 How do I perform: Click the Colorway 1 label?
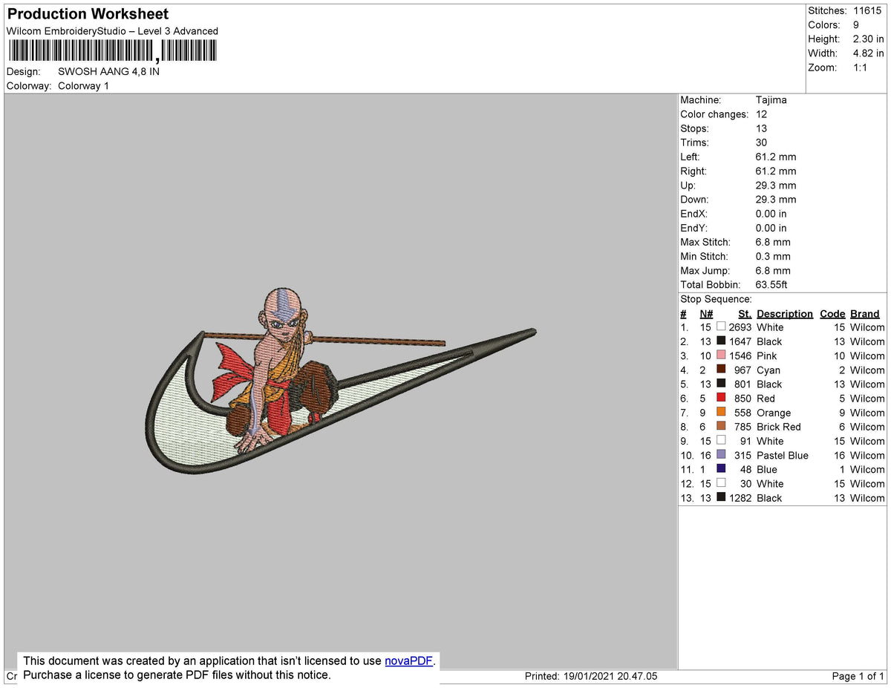coord(83,85)
